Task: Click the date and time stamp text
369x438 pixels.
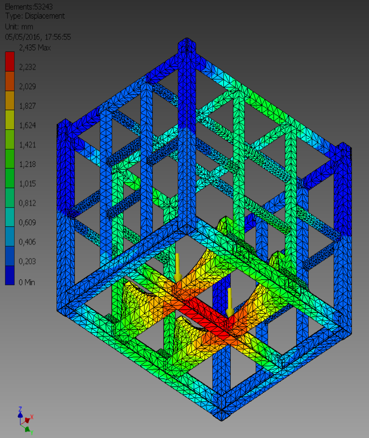Action: (x=38, y=37)
